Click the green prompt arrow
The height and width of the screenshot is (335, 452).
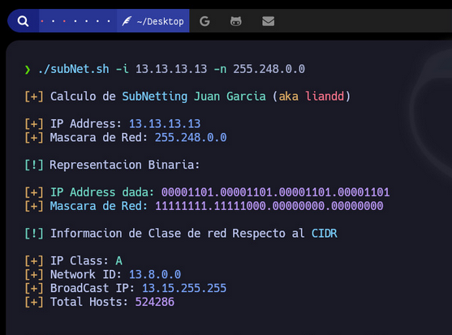[28, 70]
